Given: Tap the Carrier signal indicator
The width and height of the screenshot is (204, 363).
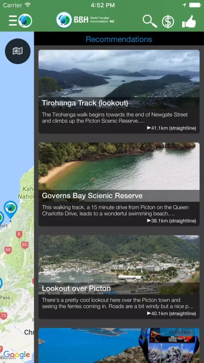Looking at the screenshot, I should (17, 5).
